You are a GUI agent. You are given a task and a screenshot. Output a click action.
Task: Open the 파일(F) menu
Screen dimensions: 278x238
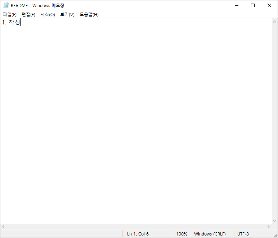point(10,14)
